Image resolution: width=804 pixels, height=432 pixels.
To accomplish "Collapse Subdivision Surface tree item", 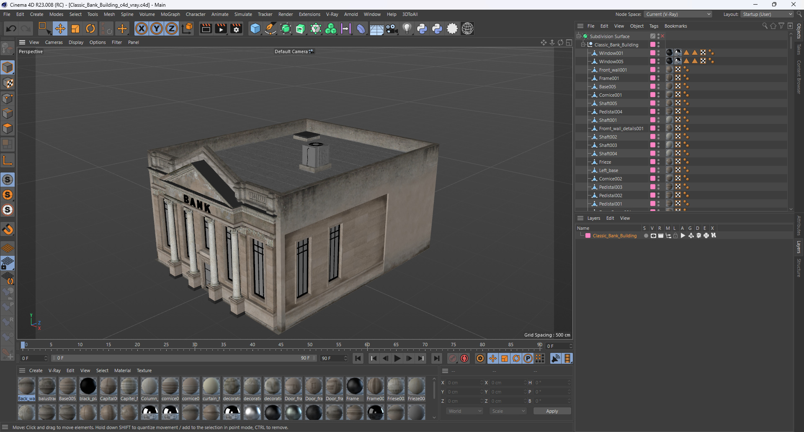I will pos(578,36).
